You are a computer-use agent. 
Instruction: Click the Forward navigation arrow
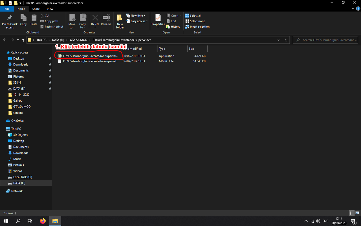pyautogui.click(x=12, y=40)
